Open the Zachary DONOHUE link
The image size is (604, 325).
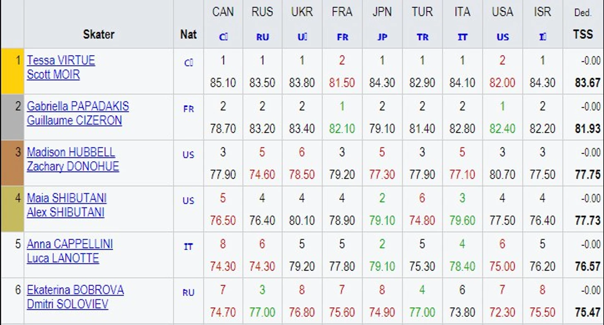point(73,166)
